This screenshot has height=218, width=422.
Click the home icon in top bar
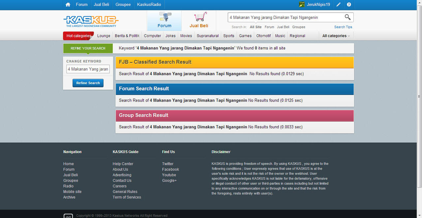pyautogui.click(x=68, y=5)
